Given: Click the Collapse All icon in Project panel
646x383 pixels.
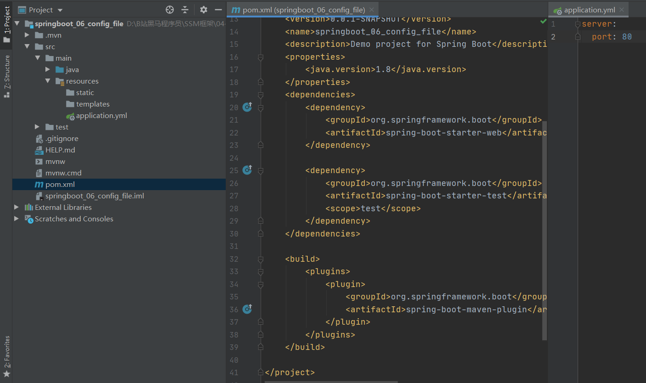Looking at the screenshot, I should [x=185, y=10].
